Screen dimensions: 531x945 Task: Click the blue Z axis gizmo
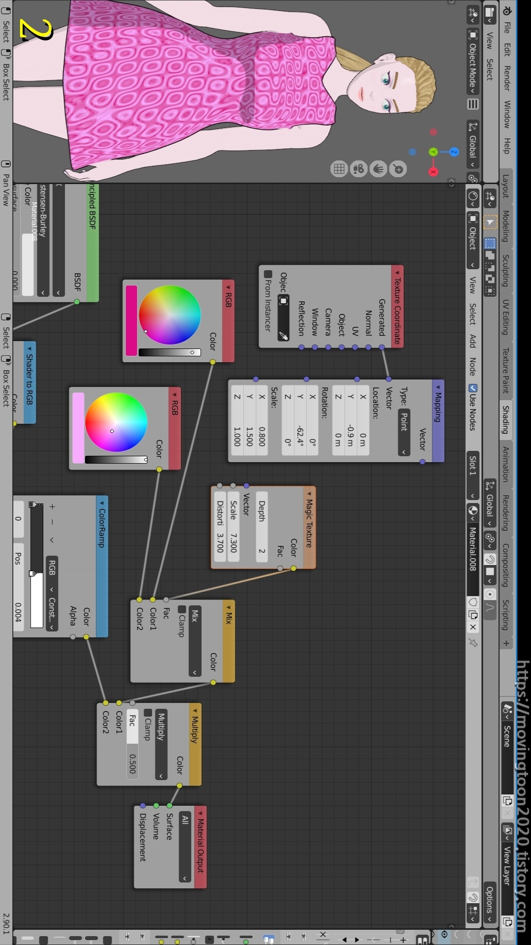tap(454, 152)
